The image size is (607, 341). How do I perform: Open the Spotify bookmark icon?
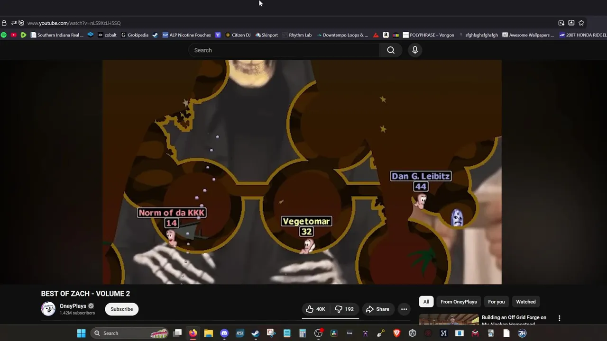pyautogui.click(x=4, y=35)
